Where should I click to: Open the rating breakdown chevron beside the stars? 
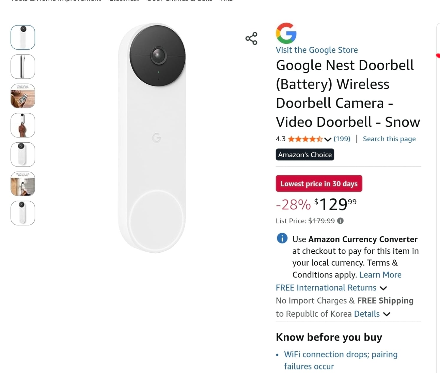click(328, 139)
